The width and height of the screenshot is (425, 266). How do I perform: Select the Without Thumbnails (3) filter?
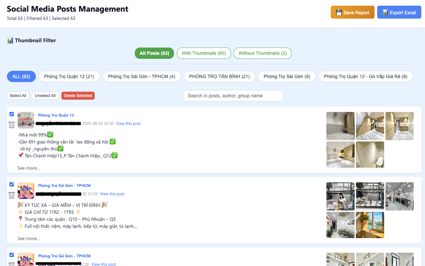pos(262,53)
